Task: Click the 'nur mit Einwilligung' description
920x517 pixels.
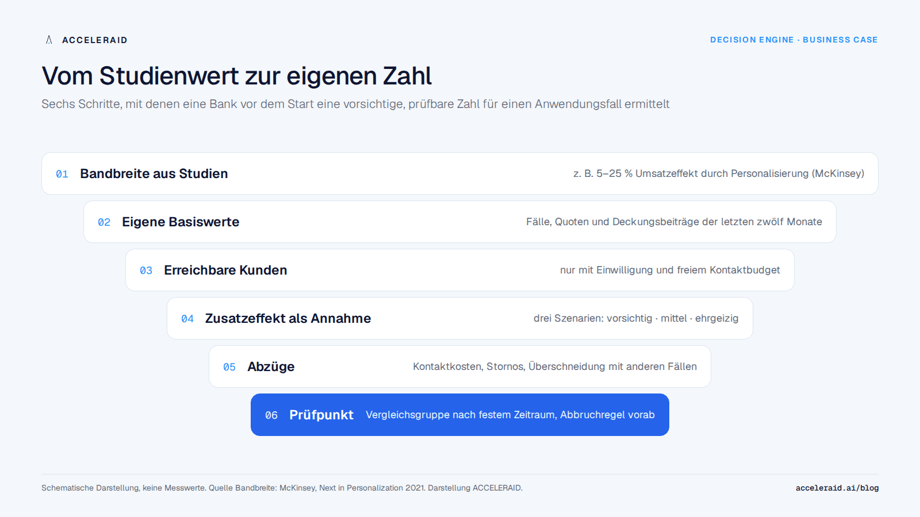Action: coord(670,270)
